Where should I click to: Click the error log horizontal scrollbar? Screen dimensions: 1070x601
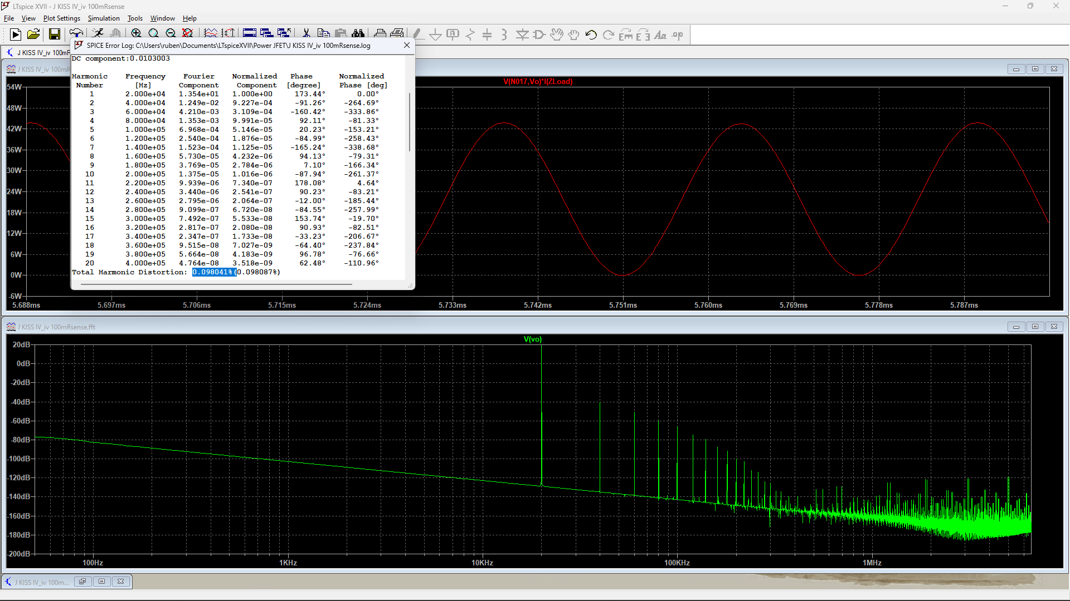pyautogui.click(x=216, y=284)
